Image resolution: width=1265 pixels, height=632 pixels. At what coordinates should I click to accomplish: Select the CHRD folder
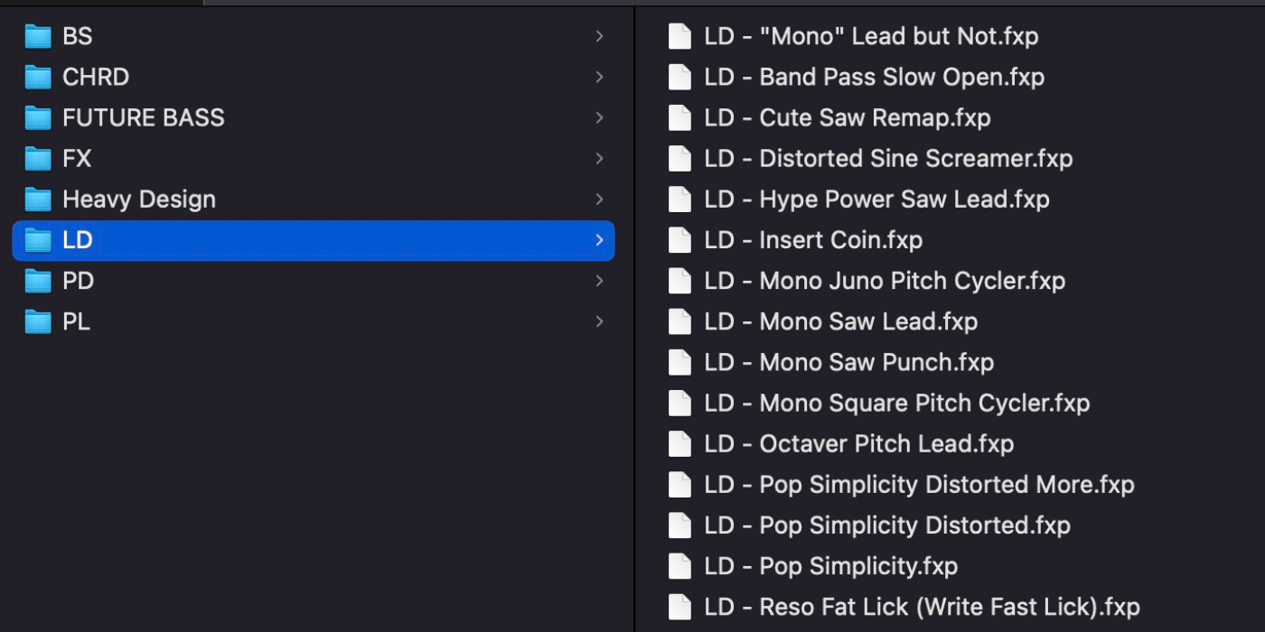[95, 77]
